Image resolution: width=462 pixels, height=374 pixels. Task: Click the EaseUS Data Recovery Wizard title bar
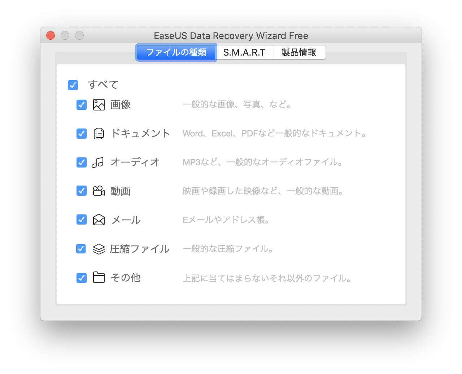pyautogui.click(x=231, y=36)
